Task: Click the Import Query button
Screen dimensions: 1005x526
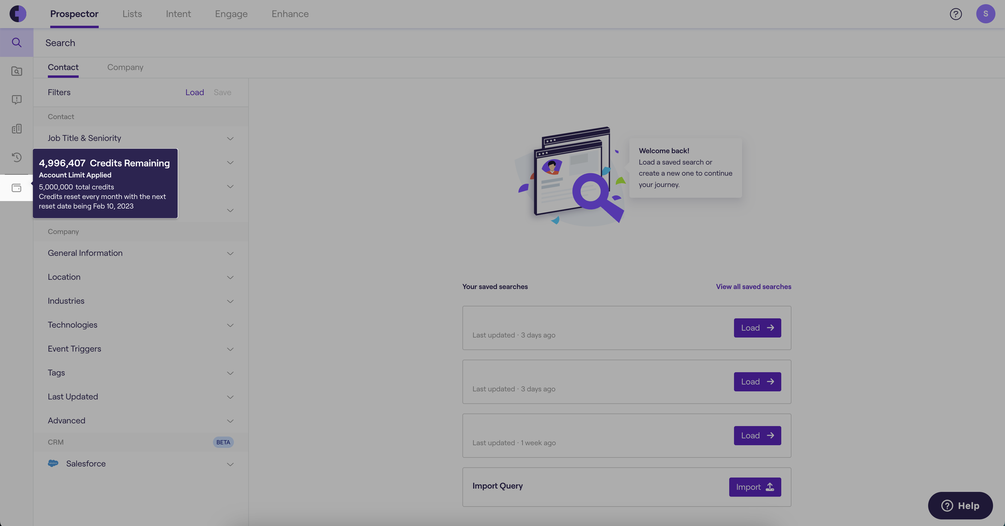Action: [755, 487]
